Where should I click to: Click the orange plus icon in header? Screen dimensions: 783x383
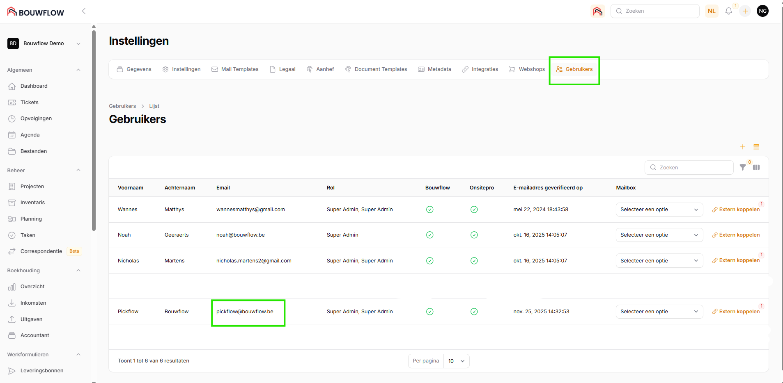(x=745, y=11)
